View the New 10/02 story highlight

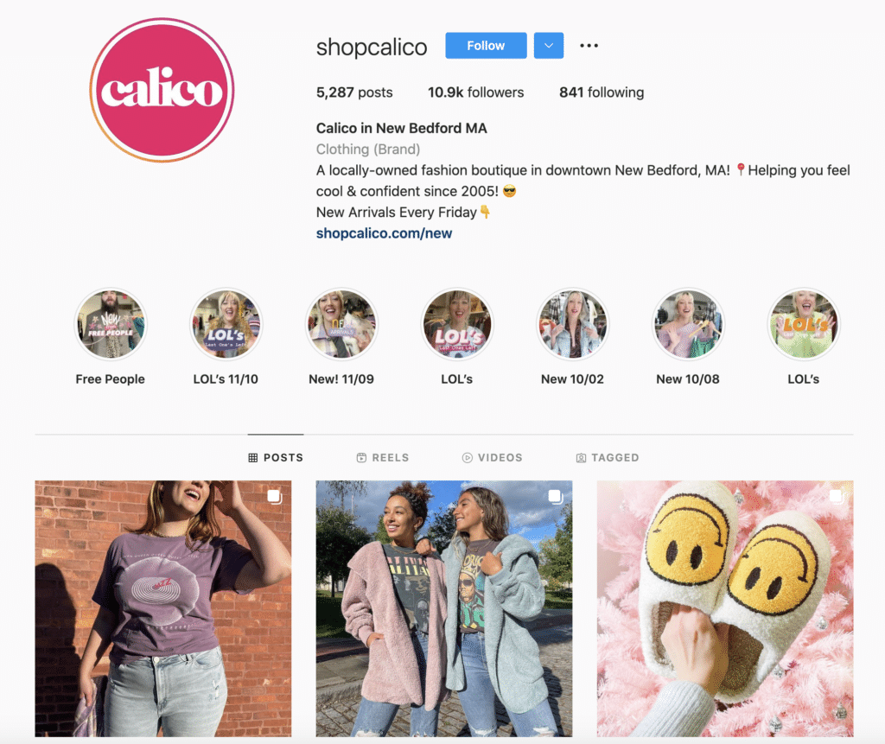pos(572,324)
